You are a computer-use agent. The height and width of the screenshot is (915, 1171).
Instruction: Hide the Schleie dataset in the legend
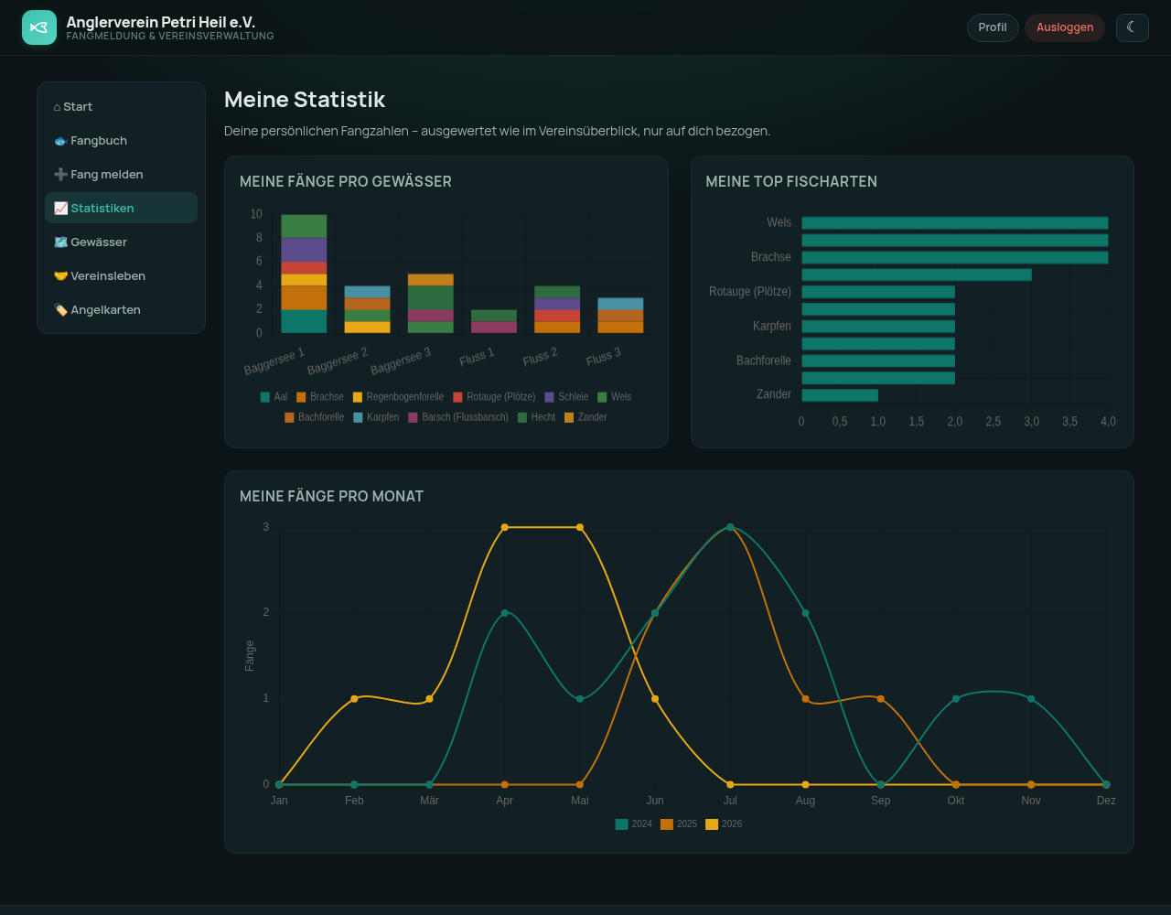click(x=566, y=397)
